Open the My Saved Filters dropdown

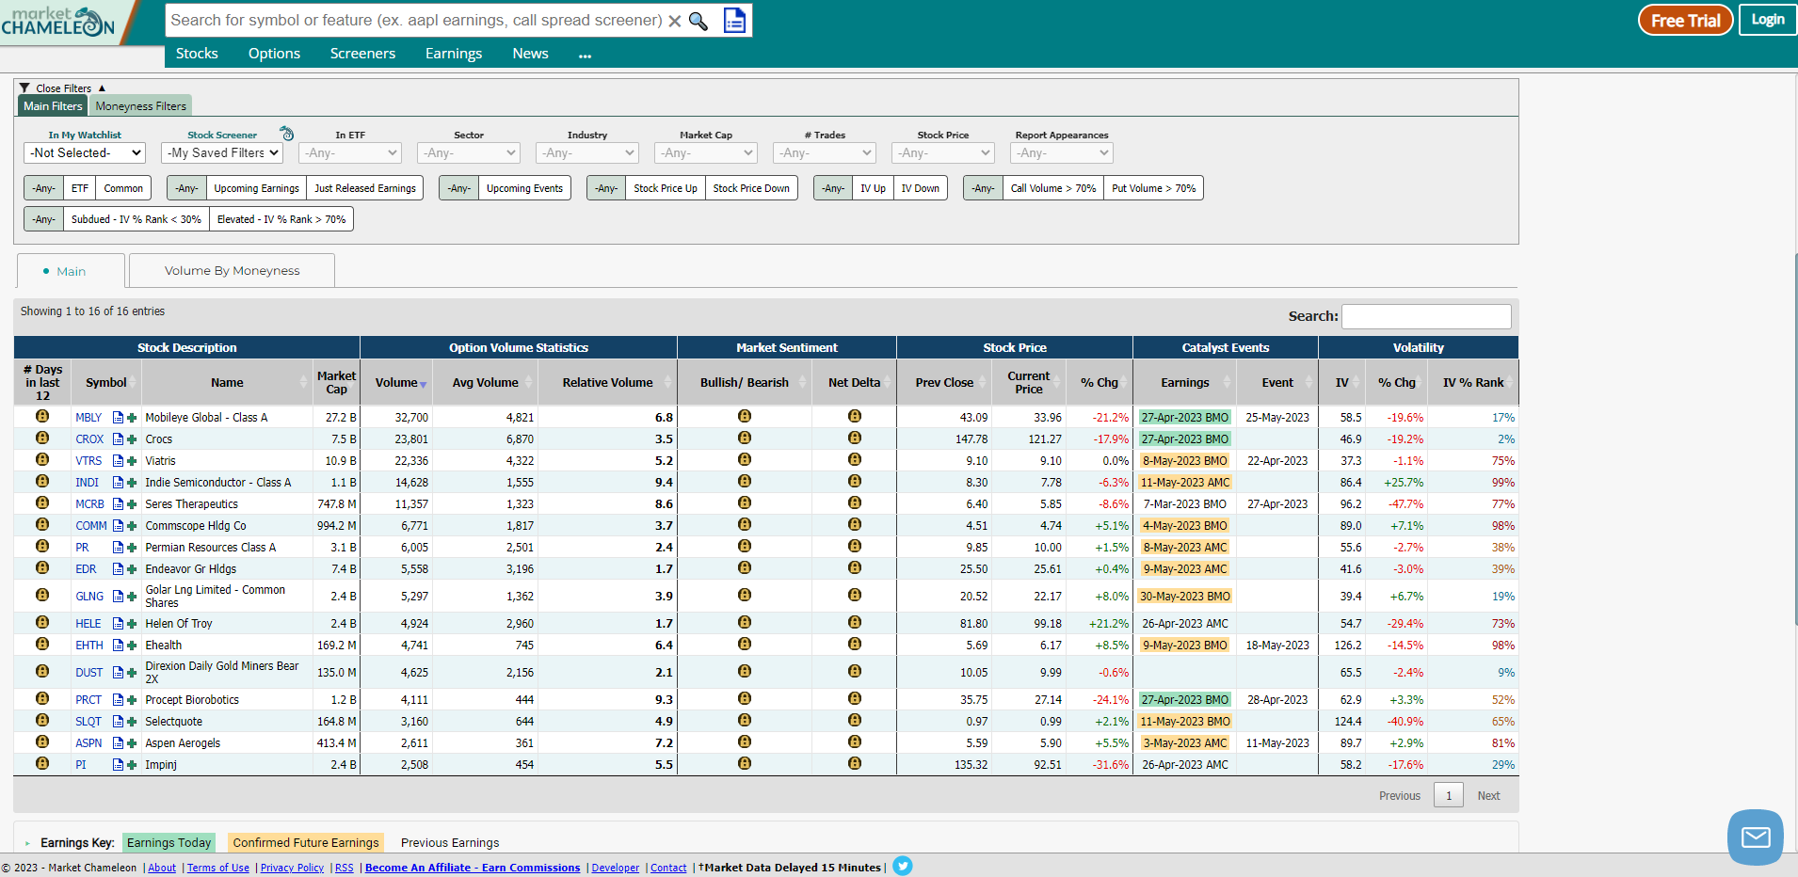coord(222,152)
